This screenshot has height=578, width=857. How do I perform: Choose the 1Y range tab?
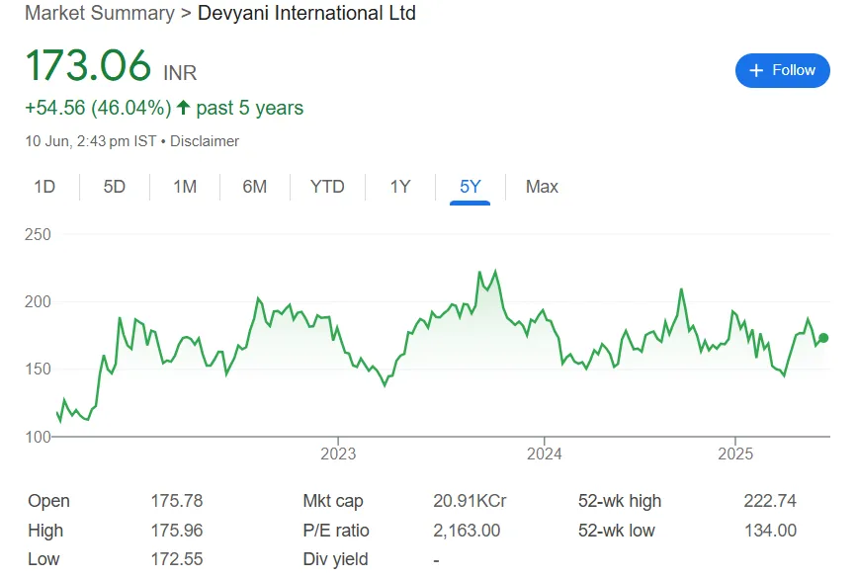[400, 187]
